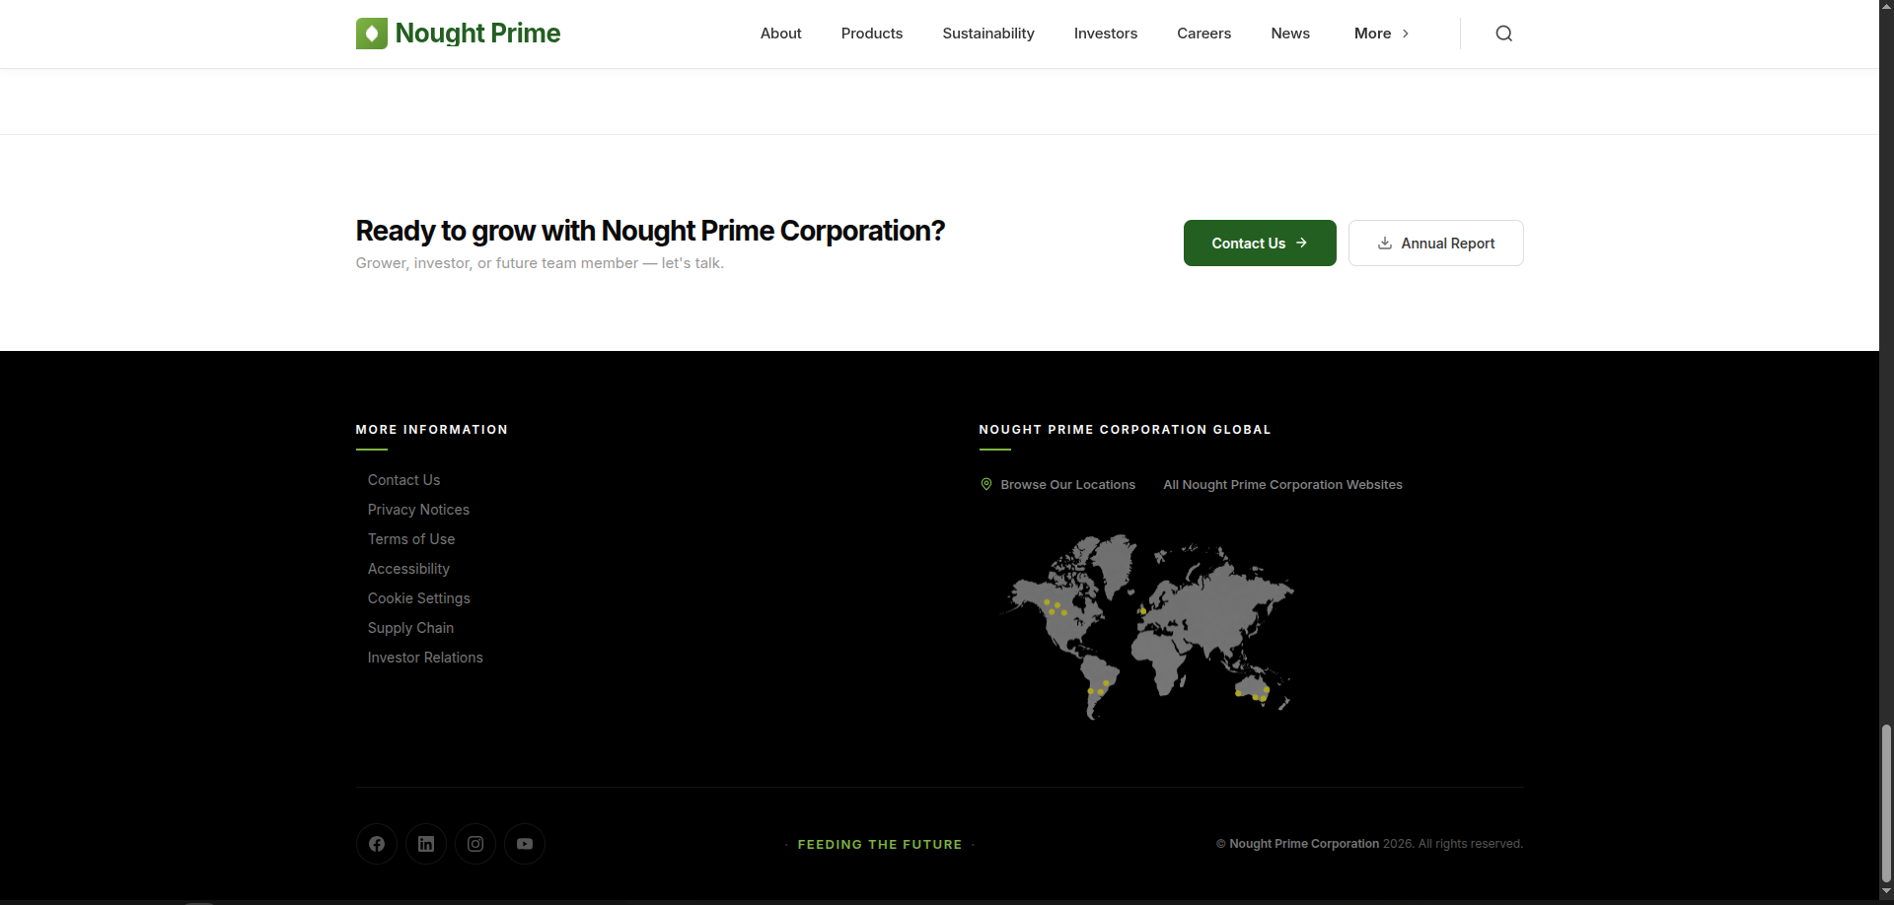Select Products in the navigation bar
The width and height of the screenshot is (1894, 905).
tap(871, 34)
